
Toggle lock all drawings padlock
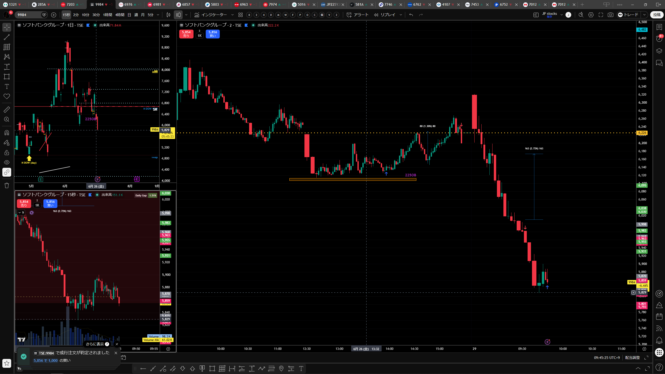(7, 152)
